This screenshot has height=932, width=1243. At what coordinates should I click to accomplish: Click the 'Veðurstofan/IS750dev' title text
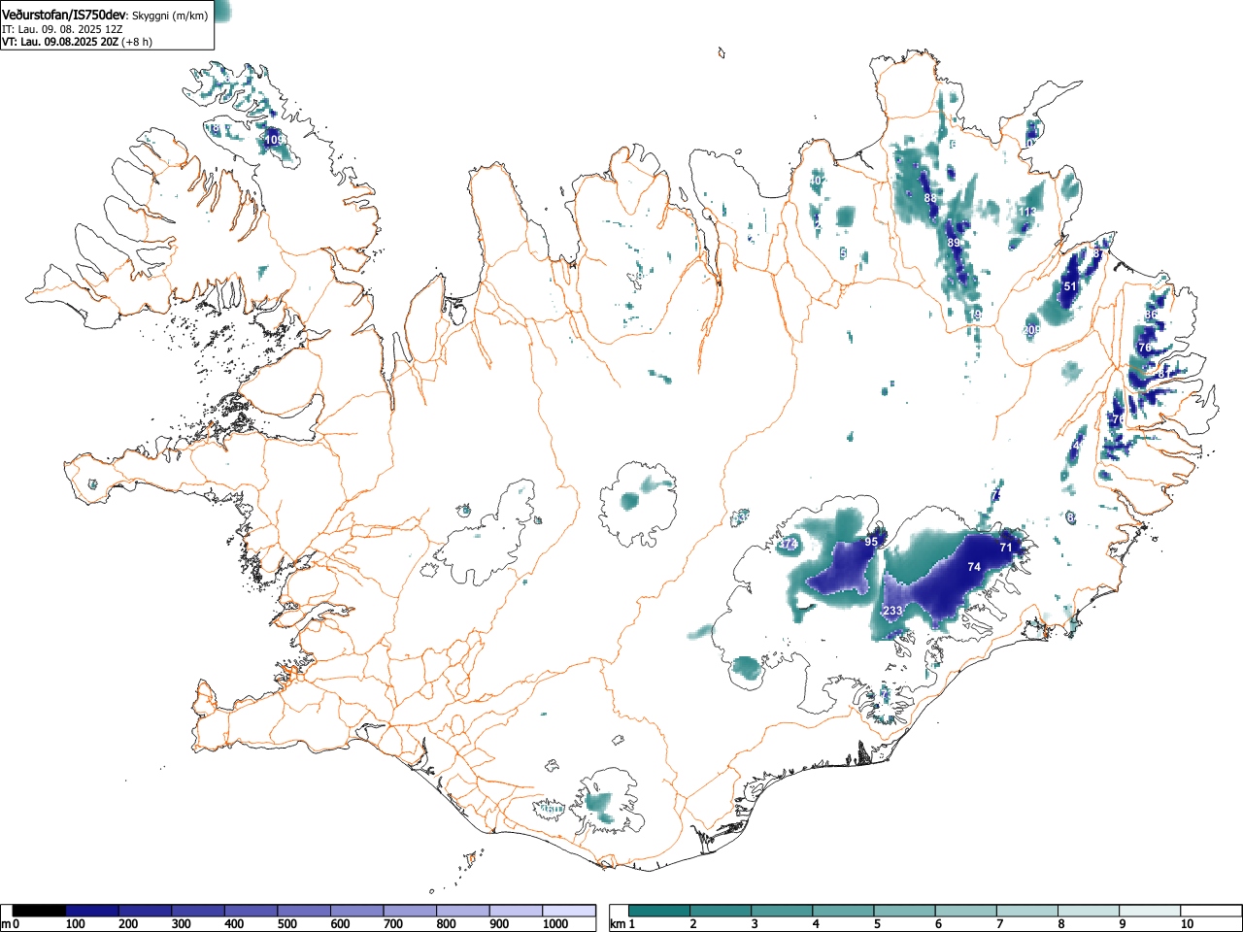pos(65,16)
